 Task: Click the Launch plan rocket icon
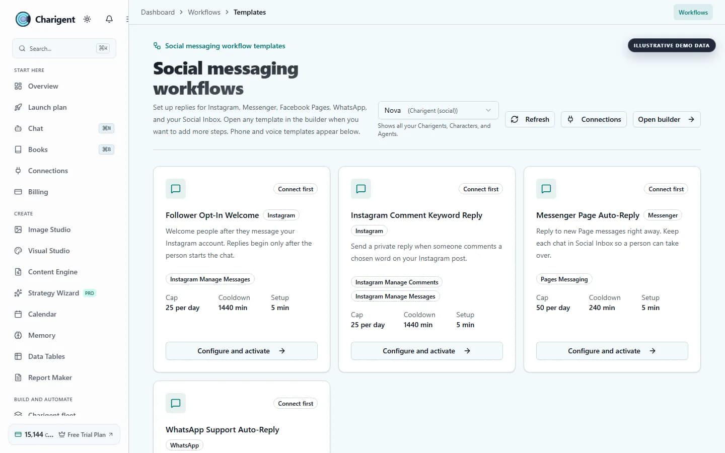(18, 107)
